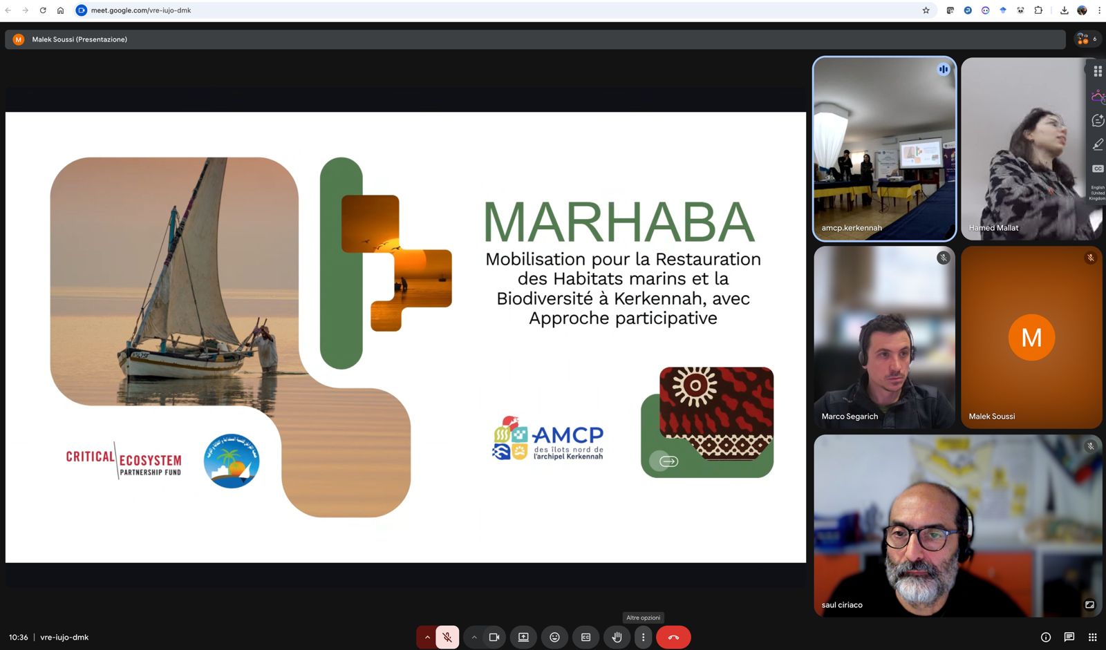Image resolution: width=1106 pixels, height=650 pixels.
Task: Click the panda extension icon
Action: pos(1020,10)
